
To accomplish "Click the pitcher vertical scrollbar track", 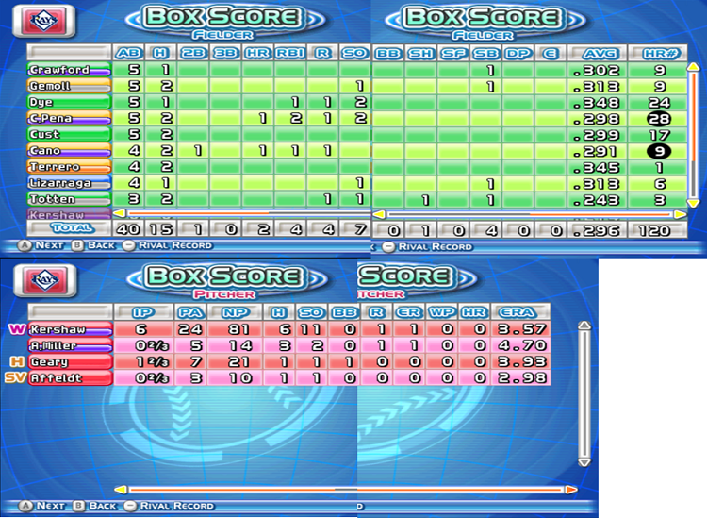I will 584,393.
